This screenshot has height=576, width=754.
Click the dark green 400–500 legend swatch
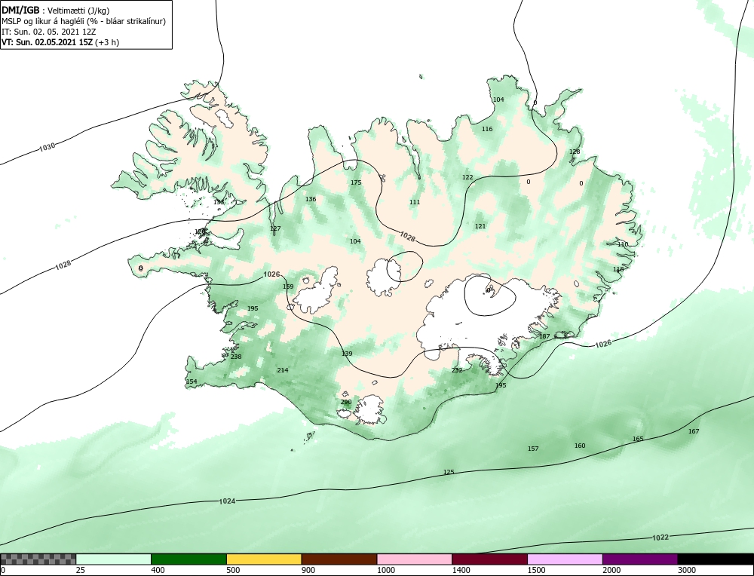coord(188,559)
